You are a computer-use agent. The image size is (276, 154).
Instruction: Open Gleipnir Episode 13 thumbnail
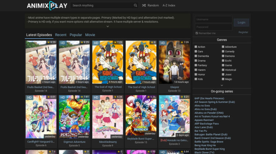click(174, 62)
